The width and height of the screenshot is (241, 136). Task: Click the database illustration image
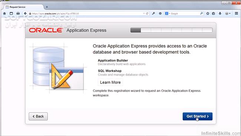click(x=58, y=68)
